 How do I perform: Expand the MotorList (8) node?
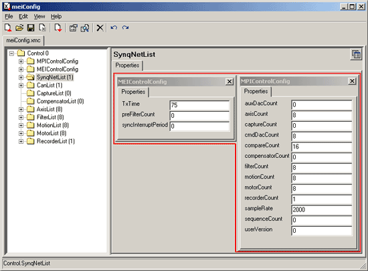(x=21, y=133)
